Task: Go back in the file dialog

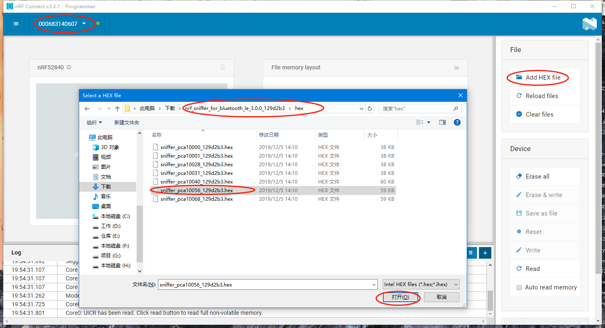Action: [x=87, y=108]
